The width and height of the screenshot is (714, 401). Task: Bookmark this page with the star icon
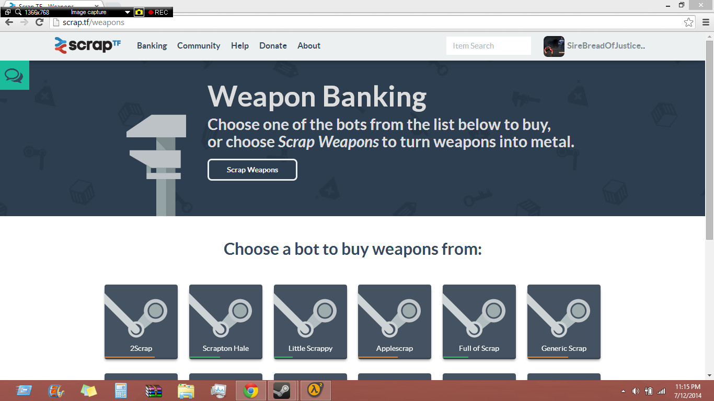[x=689, y=22]
